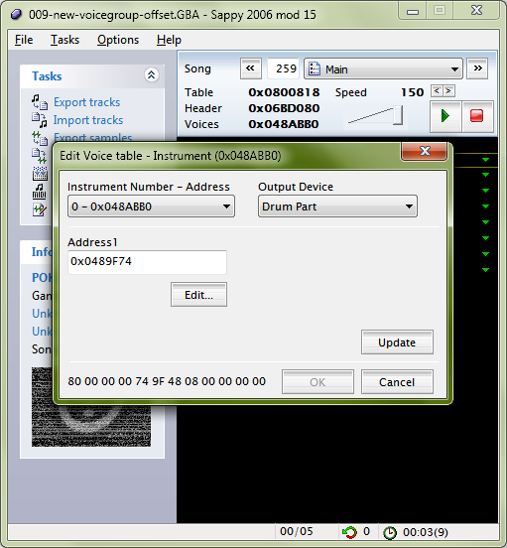Image resolution: width=507 pixels, height=548 pixels.
Task: Click the chart-with-pencil icon in Tasks panel
Action: tap(39, 209)
